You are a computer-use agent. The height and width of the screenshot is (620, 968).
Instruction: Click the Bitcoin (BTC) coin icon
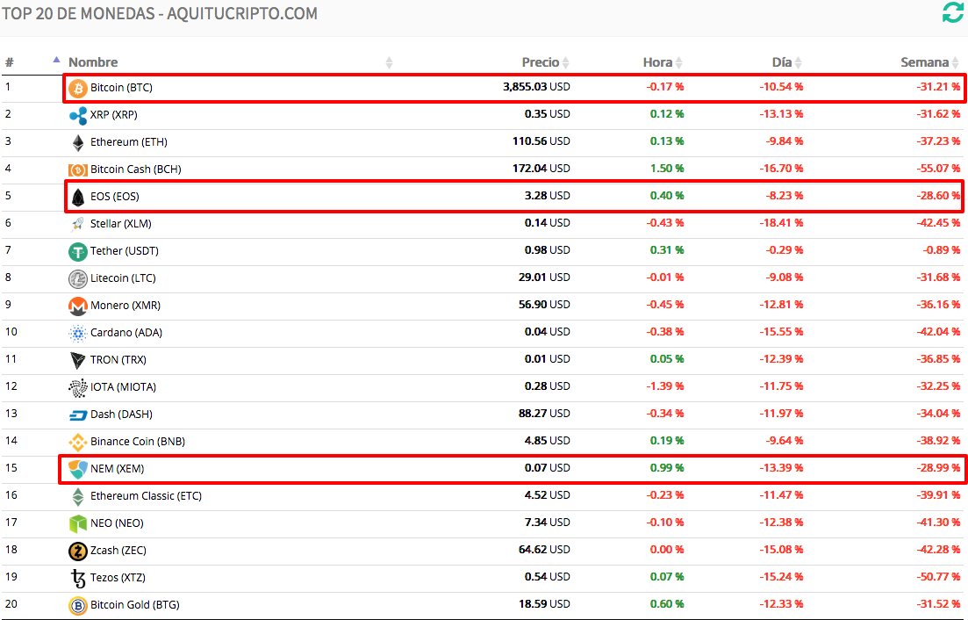click(78, 89)
